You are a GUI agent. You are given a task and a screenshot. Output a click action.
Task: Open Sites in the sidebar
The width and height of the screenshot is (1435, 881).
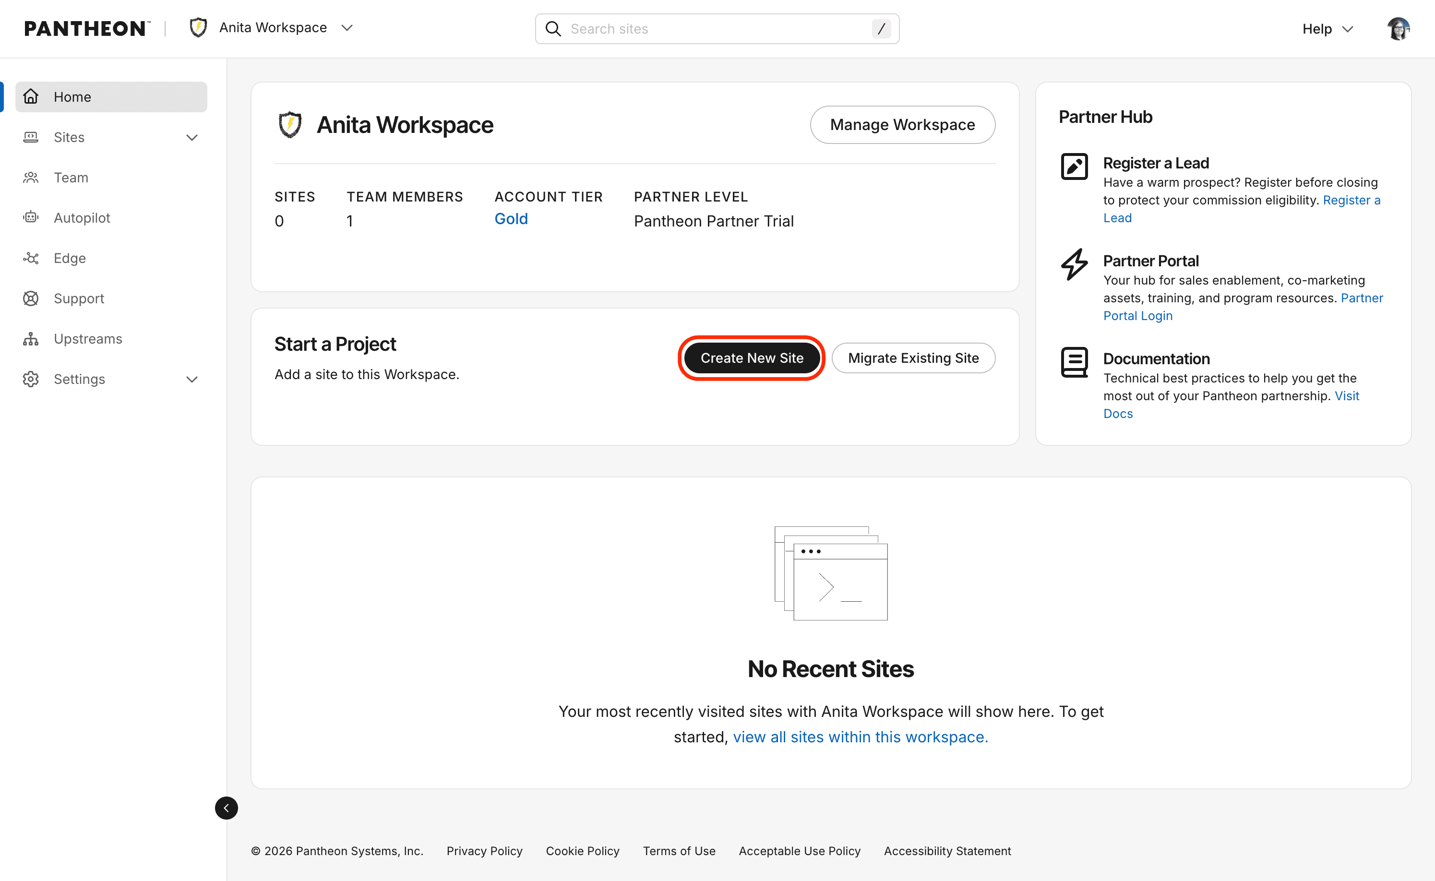[x=111, y=137]
